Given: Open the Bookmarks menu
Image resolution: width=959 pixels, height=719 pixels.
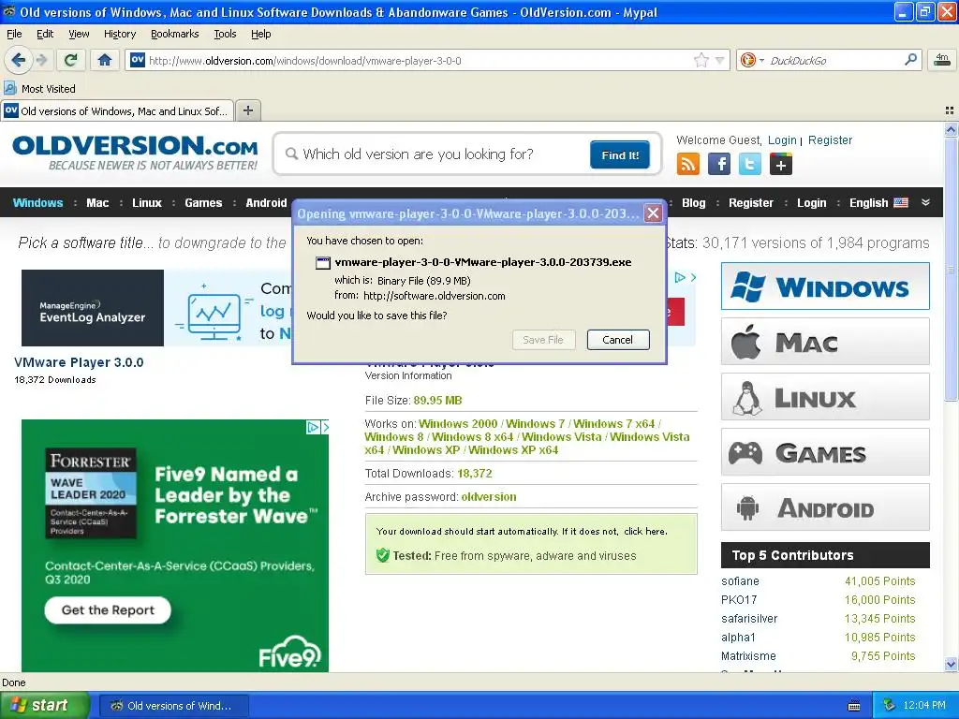Looking at the screenshot, I should [174, 34].
